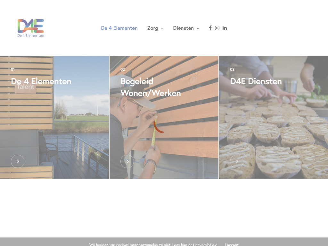Click the arrow circle on De 4 Elementen card

click(x=18, y=161)
